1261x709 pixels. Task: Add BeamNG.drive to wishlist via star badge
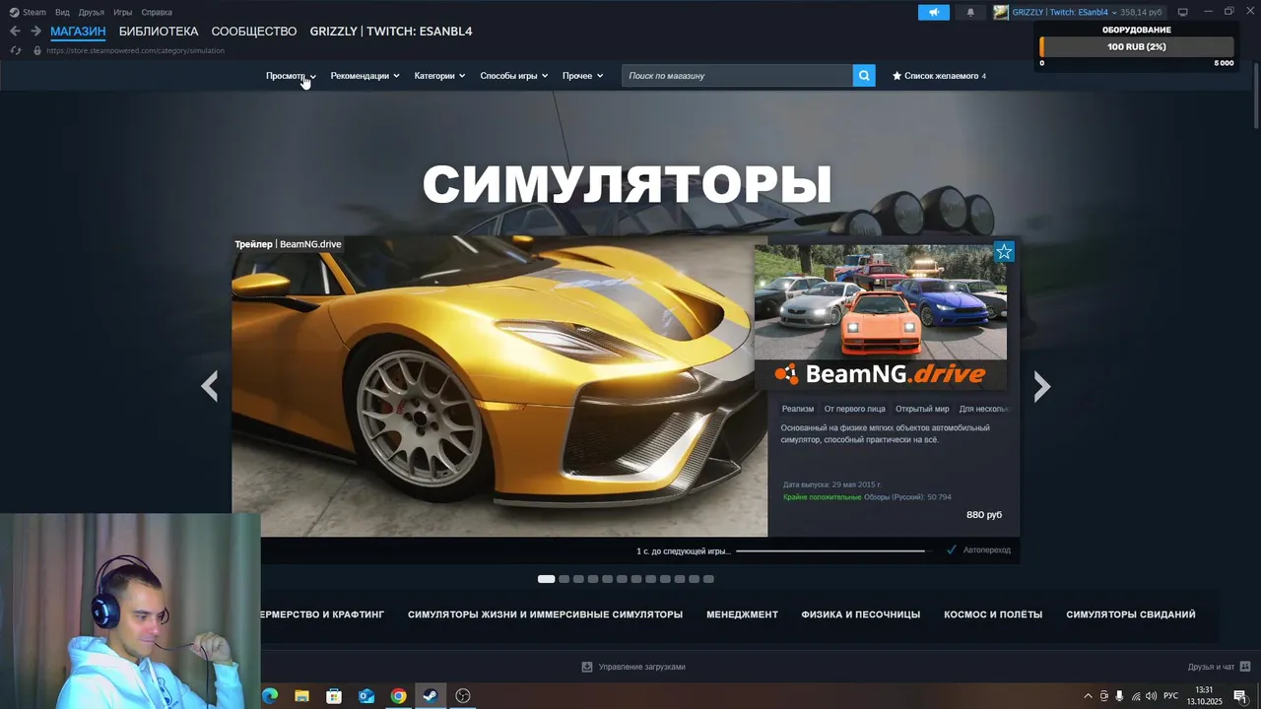1004,252
